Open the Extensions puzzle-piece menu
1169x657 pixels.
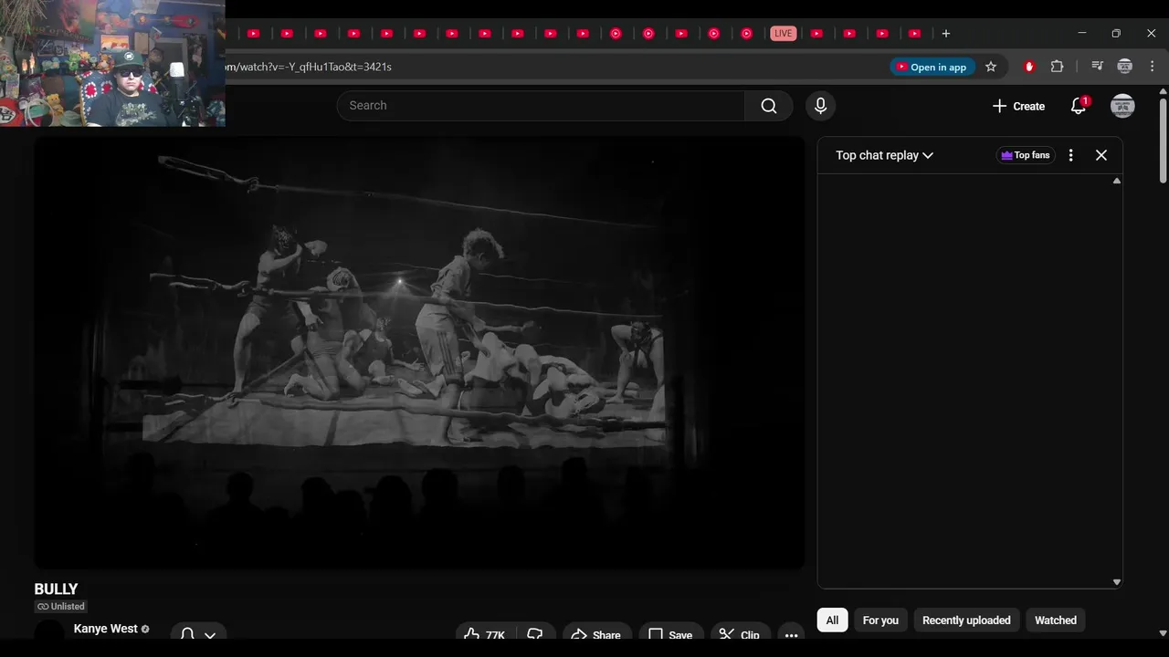tap(1058, 67)
